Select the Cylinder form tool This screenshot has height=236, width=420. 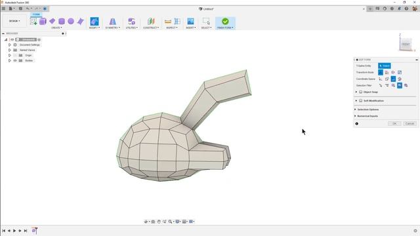62,22
